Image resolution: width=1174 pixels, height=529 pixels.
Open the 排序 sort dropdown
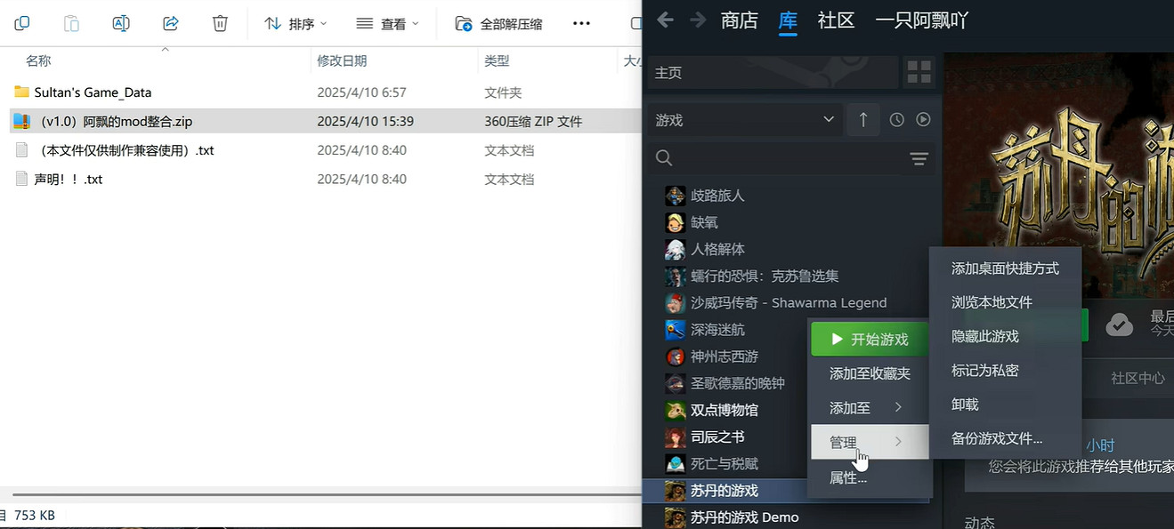[x=295, y=23]
